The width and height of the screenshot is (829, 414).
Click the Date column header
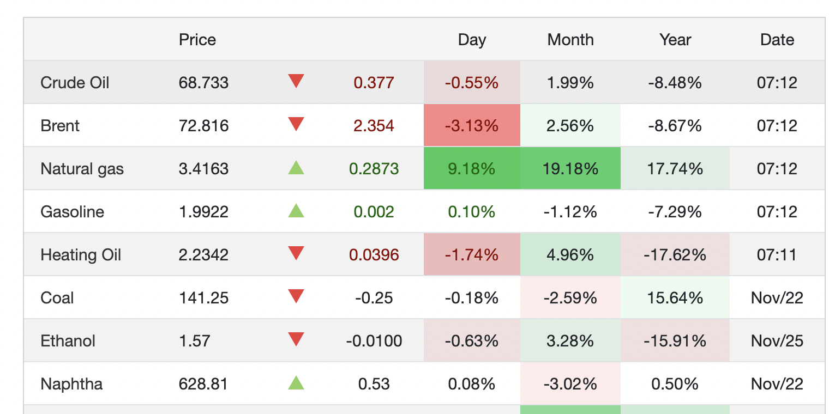[x=777, y=40]
